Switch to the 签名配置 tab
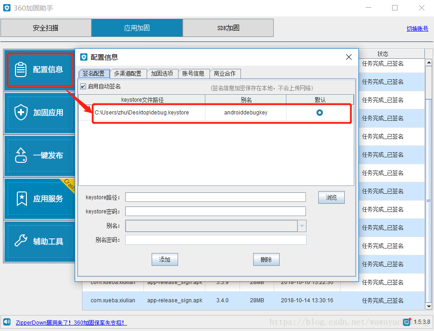This screenshot has height=331, width=434. [94, 73]
